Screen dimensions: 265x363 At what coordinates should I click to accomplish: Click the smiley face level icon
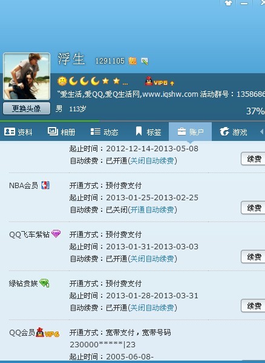coord(62,81)
